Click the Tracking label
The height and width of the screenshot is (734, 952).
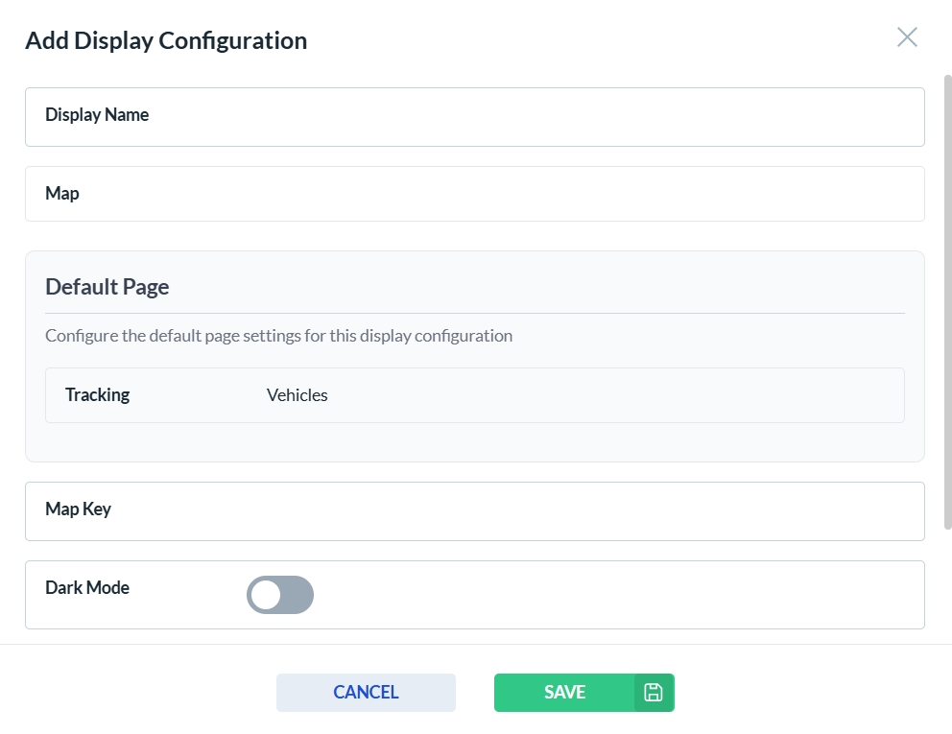[x=97, y=395]
